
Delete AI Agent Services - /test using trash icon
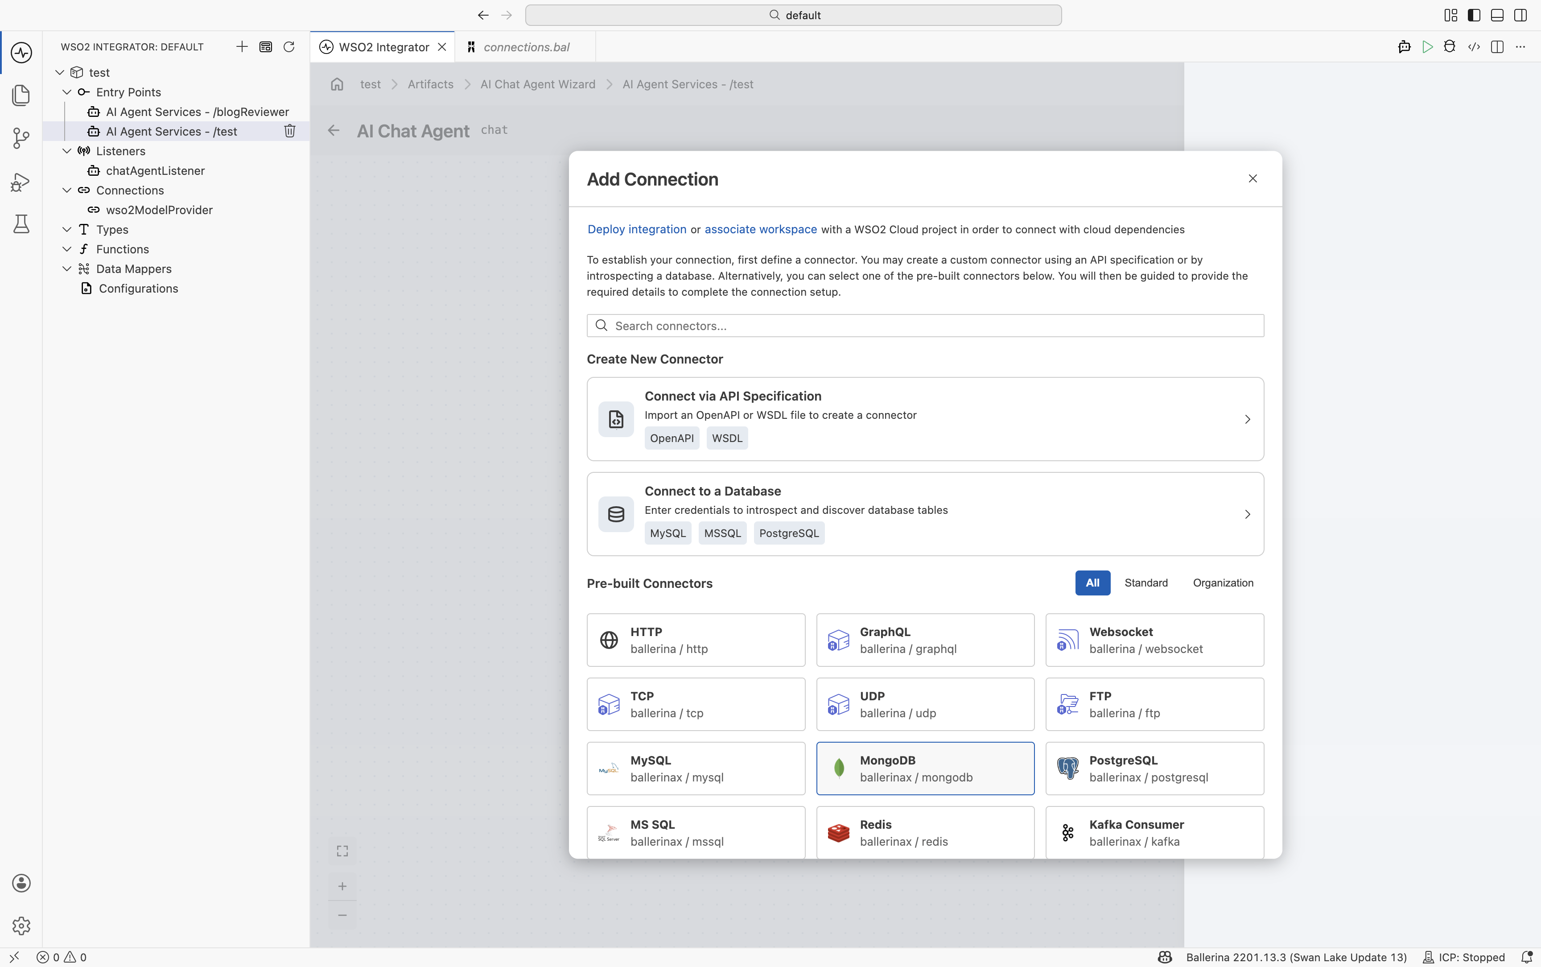289,131
